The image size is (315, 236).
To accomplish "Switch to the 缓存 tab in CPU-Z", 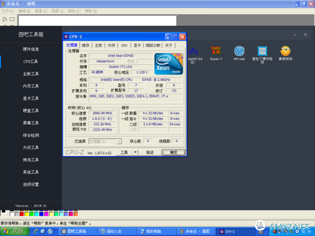I will pos(85,45).
